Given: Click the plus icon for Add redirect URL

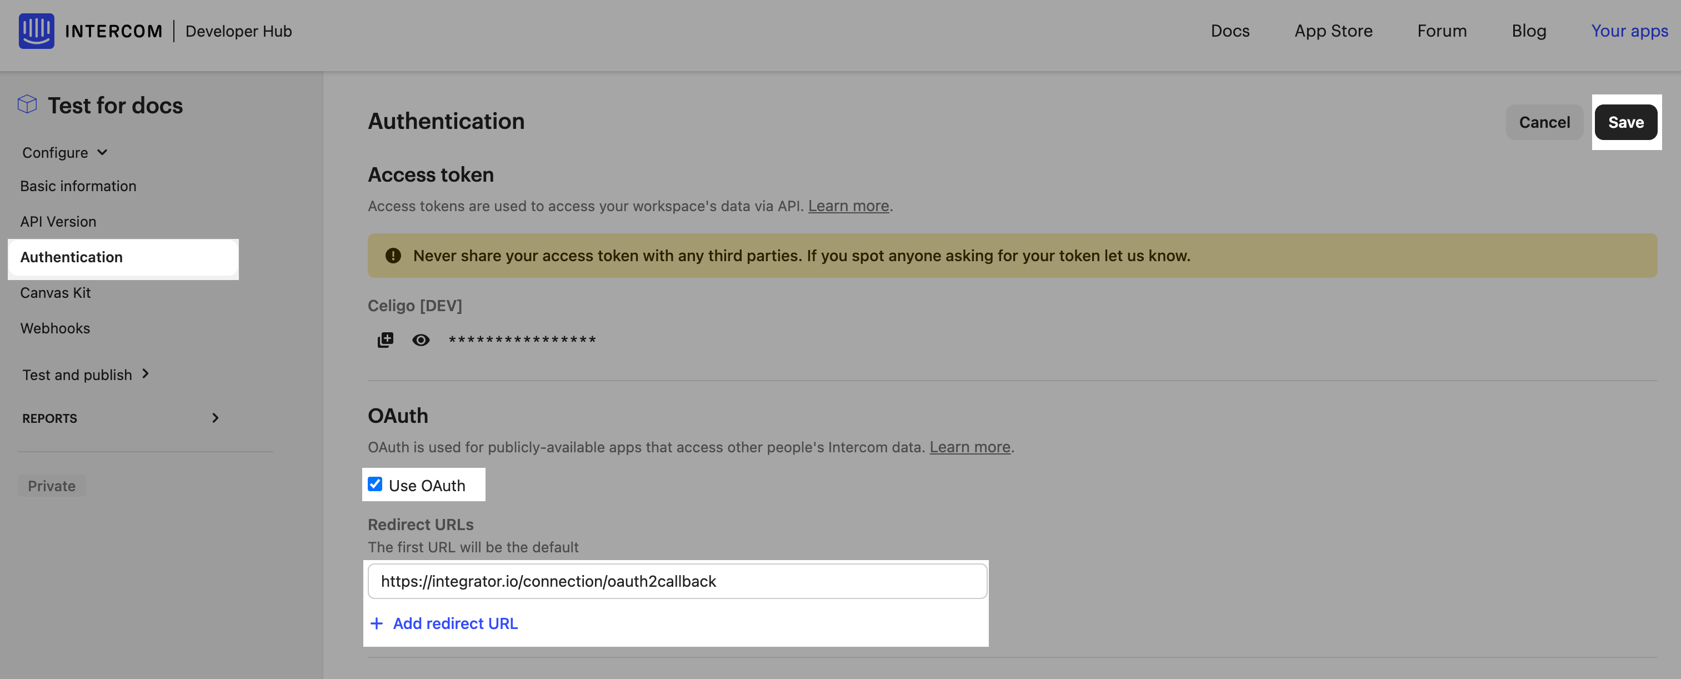Looking at the screenshot, I should click(377, 623).
